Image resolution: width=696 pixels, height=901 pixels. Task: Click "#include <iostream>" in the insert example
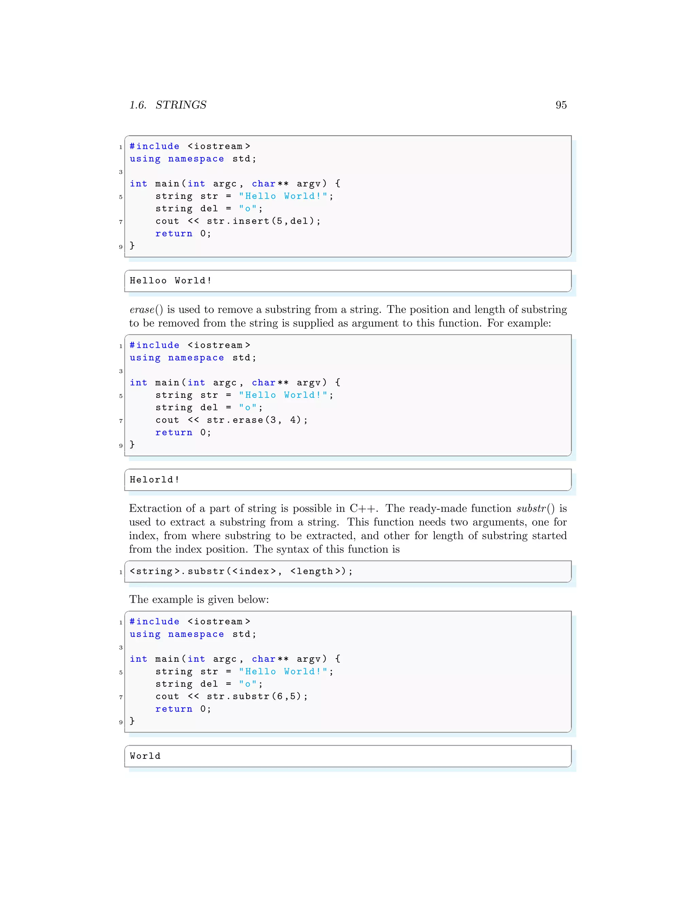(190, 147)
